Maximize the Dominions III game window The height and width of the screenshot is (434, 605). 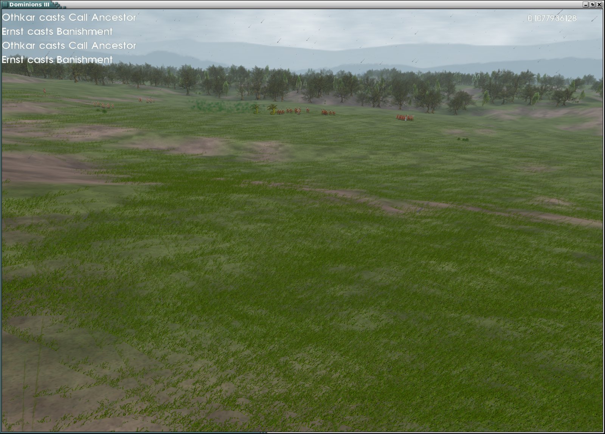(593, 5)
